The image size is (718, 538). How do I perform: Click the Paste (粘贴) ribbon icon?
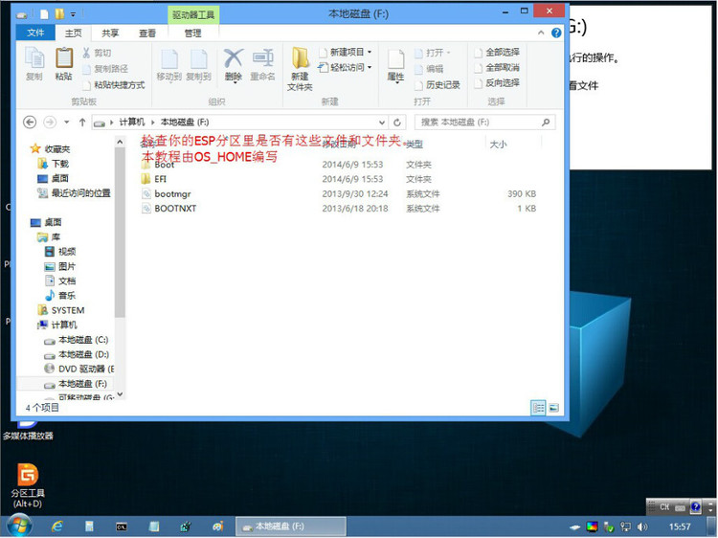tap(63, 63)
